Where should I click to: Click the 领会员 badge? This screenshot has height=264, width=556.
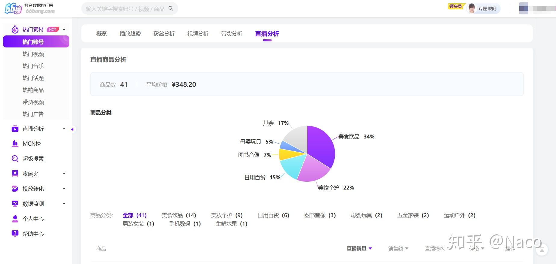[455, 6]
